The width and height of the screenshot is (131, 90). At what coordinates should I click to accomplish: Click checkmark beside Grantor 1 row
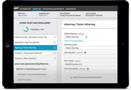click(x=55, y=53)
